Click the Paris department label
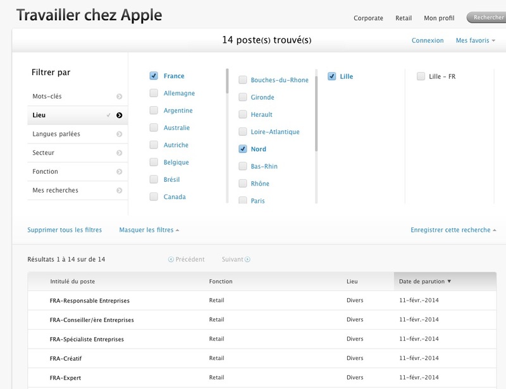This screenshot has height=389, width=506. click(x=257, y=201)
